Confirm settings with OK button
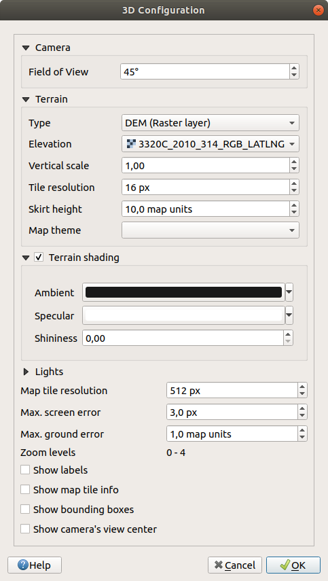Viewport: 328px width, 581px height. pos(293,565)
